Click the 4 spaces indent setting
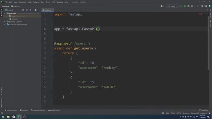The height and width of the screenshot is (119, 212). click(x=186, y=113)
